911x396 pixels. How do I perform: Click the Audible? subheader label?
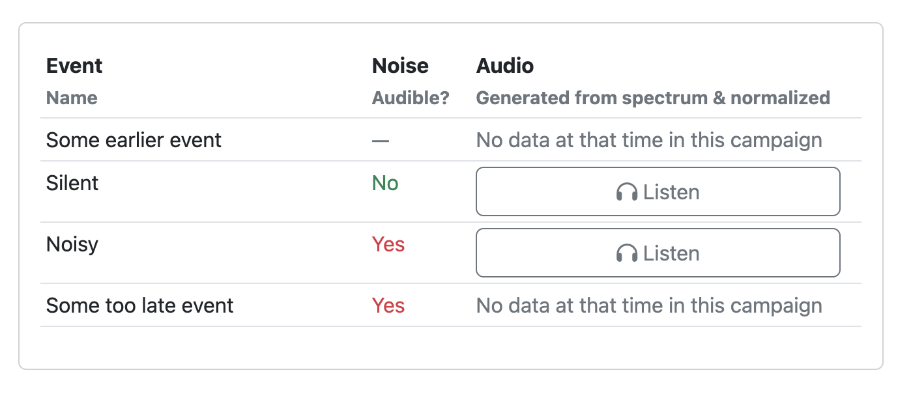(x=410, y=98)
